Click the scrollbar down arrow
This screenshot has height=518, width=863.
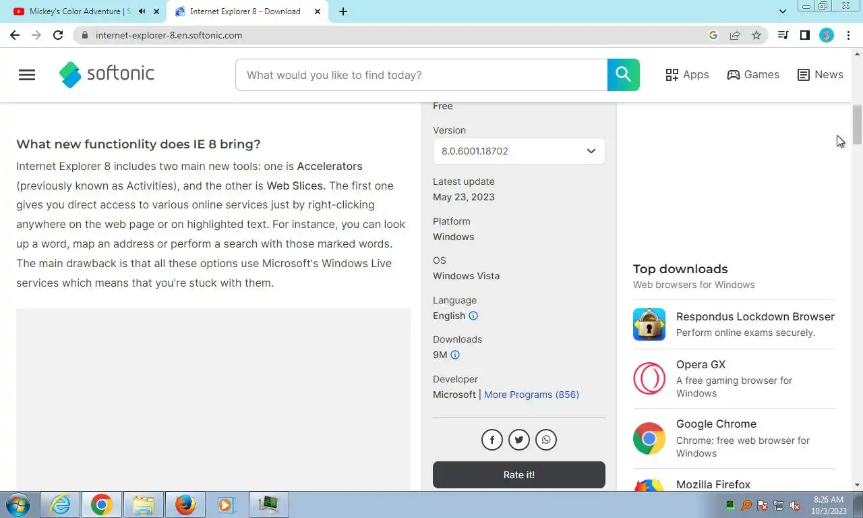pos(858,484)
